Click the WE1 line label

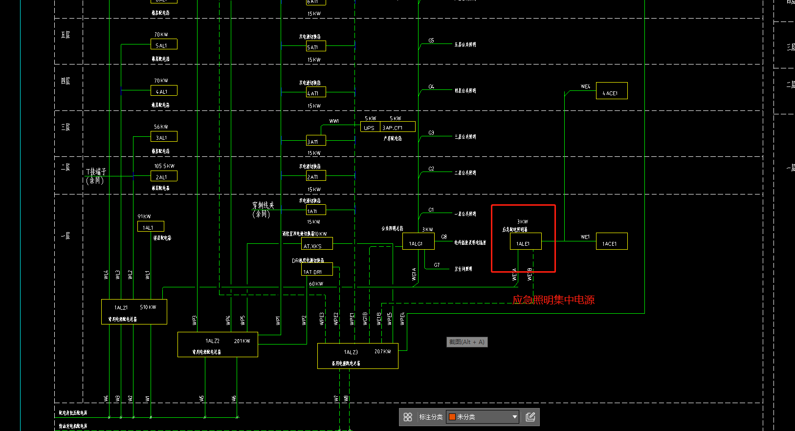coord(585,237)
